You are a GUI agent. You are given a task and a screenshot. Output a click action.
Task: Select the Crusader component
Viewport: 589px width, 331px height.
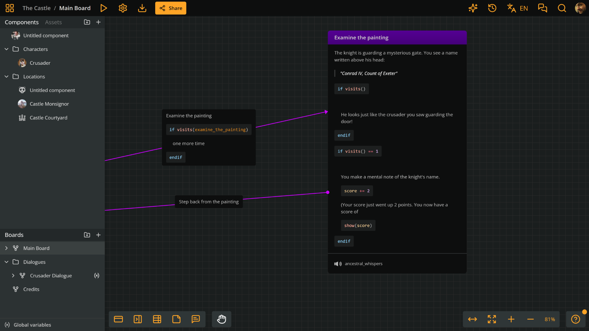tap(52, 63)
